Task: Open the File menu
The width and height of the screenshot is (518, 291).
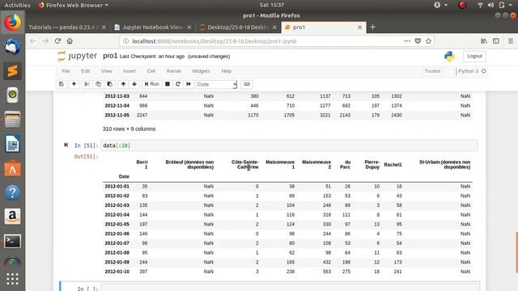Action: (x=66, y=71)
